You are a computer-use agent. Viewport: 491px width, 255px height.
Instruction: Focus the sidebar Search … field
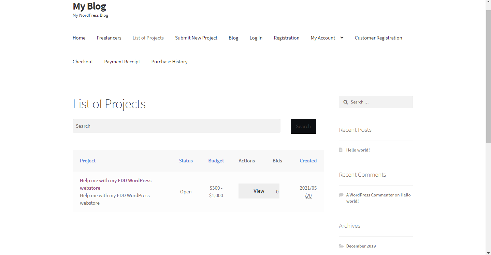coord(376,102)
